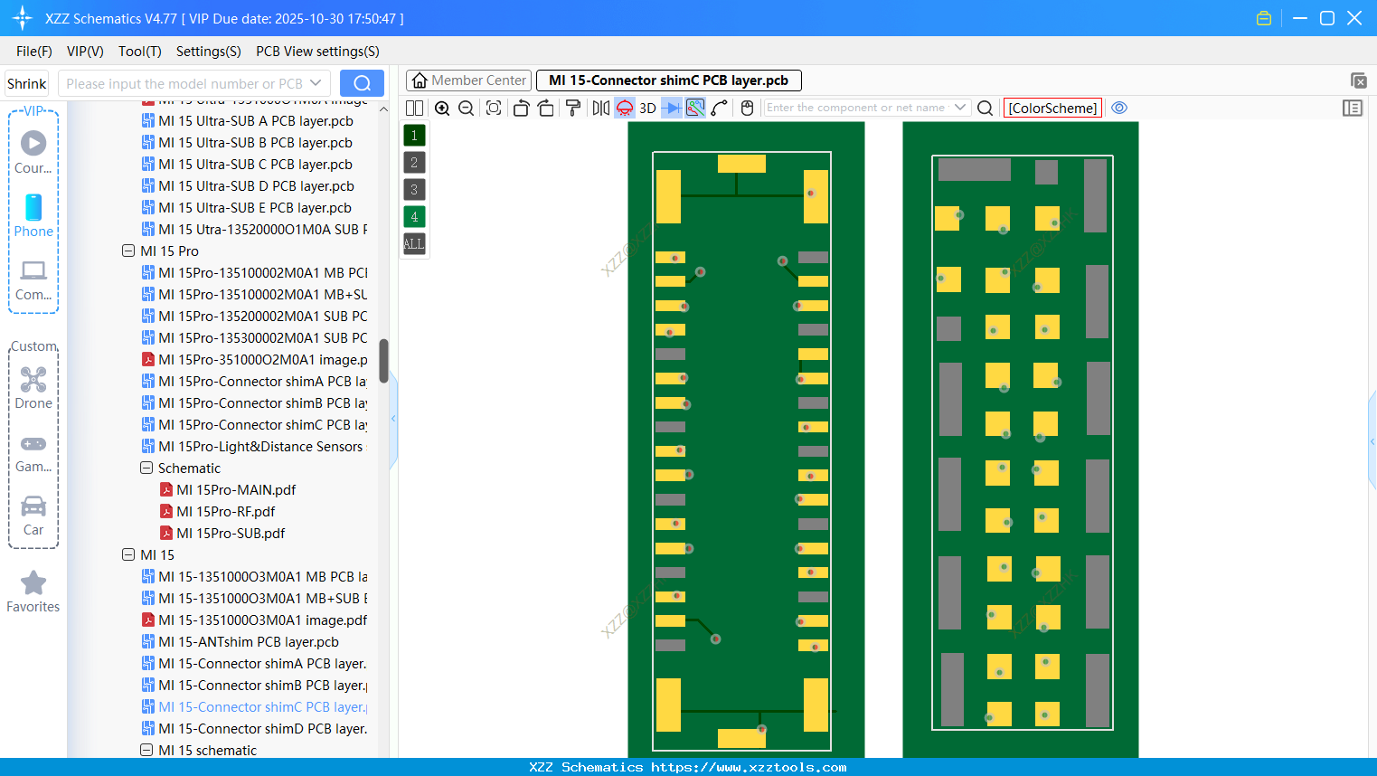Collapse the Schematic folder node
Image resolution: width=1377 pixels, height=776 pixels.
[146, 468]
